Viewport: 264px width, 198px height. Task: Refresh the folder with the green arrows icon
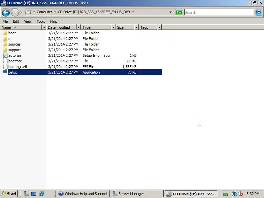coord(179,12)
